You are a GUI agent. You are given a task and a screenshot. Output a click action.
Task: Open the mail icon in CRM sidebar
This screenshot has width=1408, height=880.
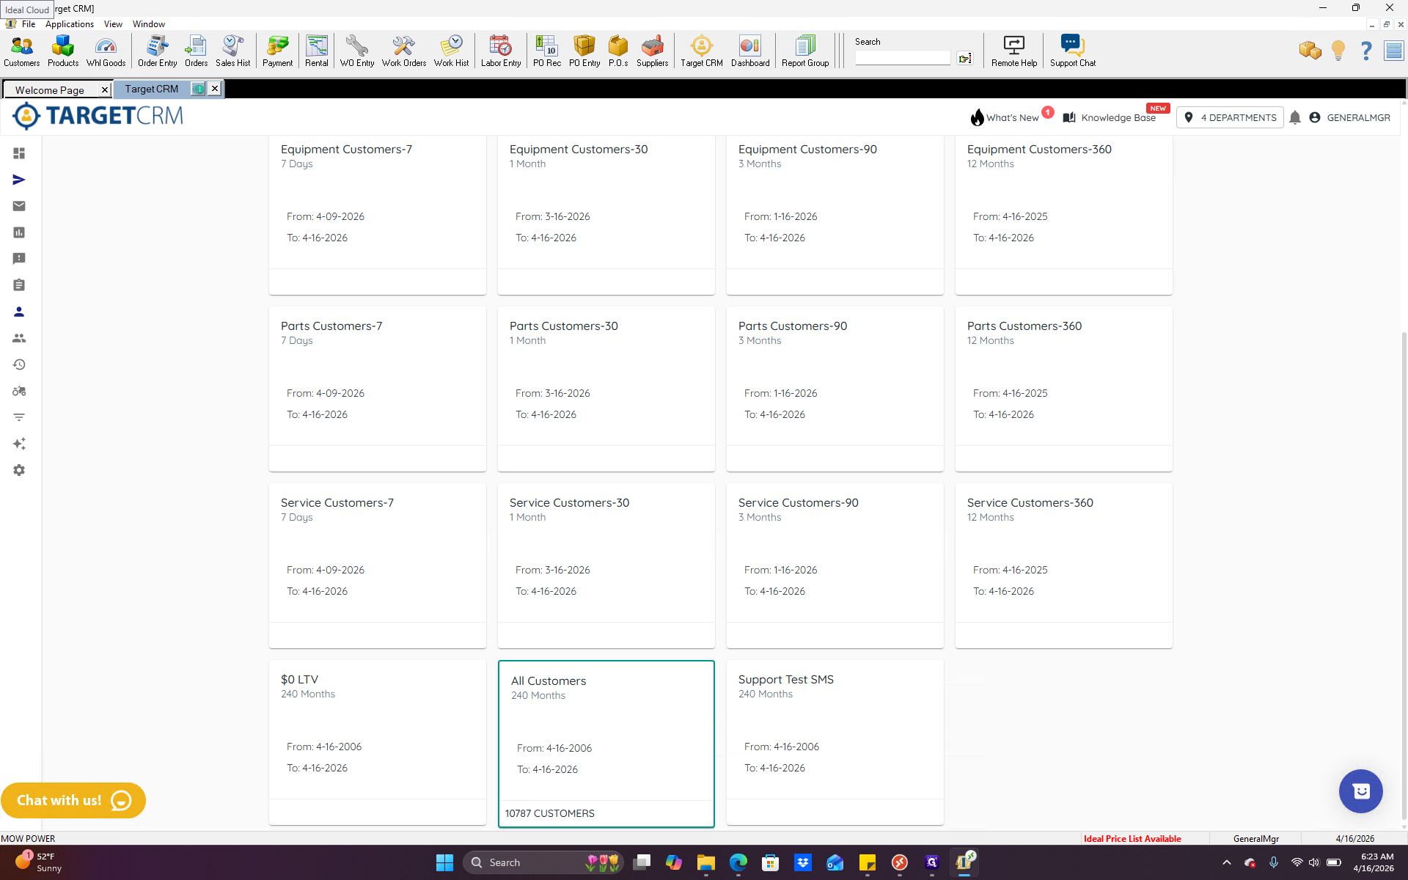tap(19, 206)
